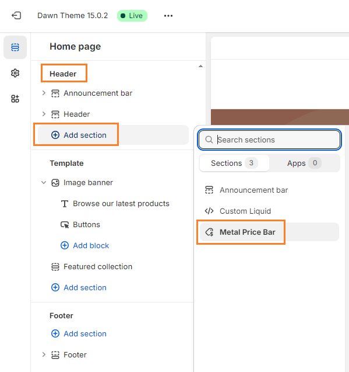The height and width of the screenshot is (372, 349).
Task: Click the Image banner section icon
Action: [55, 183]
